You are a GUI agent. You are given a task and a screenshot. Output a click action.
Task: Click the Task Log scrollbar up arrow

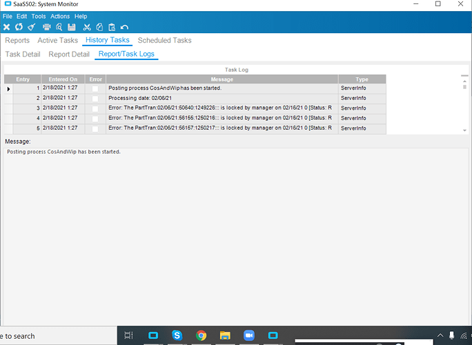click(464, 81)
